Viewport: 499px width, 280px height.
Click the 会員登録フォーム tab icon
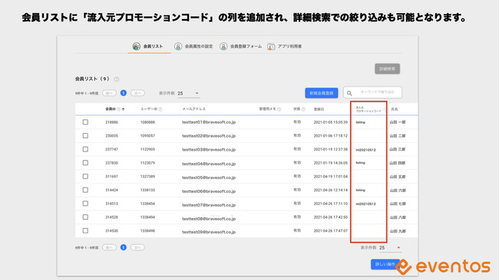(x=223, y=47)
